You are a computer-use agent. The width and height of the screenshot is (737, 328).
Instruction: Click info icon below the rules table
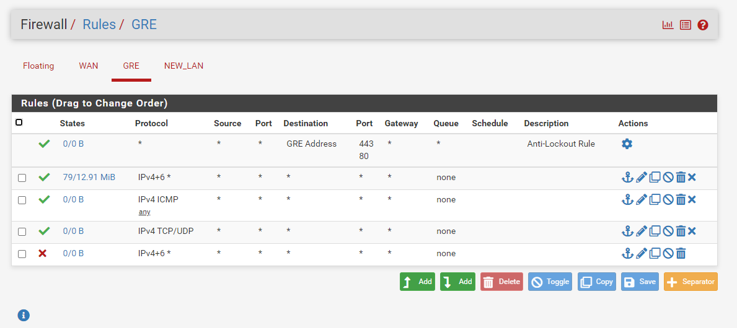pos(24,315)
